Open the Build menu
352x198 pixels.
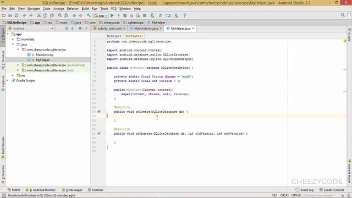[x=85, y=9]
